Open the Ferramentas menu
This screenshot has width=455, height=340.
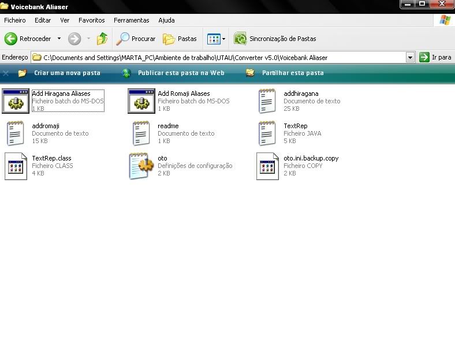click(132, 20)
